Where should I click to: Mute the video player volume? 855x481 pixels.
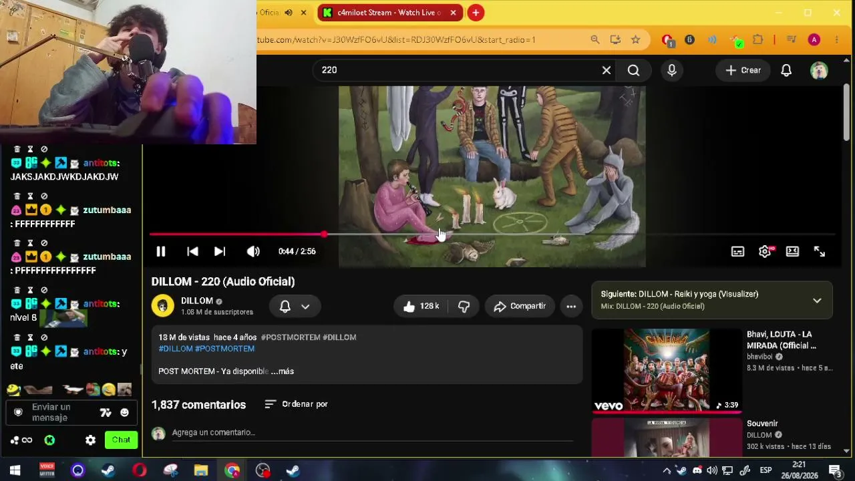point(253,251)
